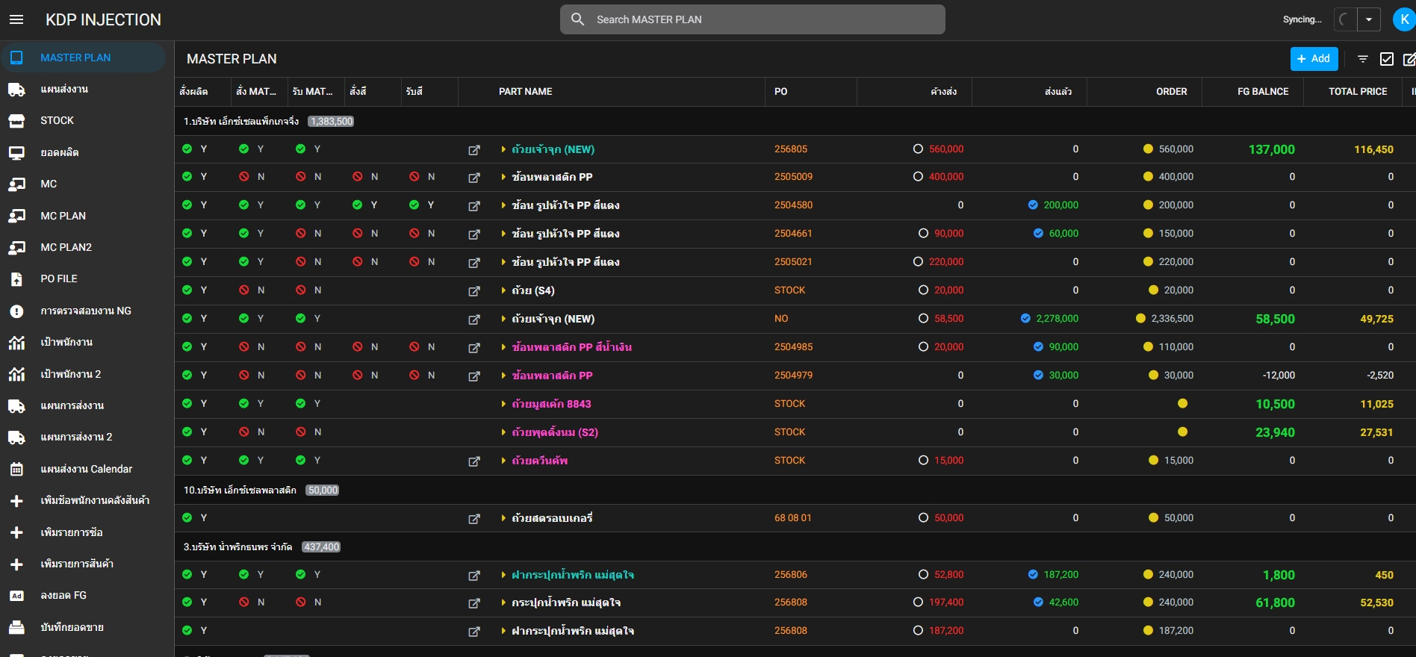Open external link icon for PO 256805 row
1416x657 pixels.
(474, 150)
